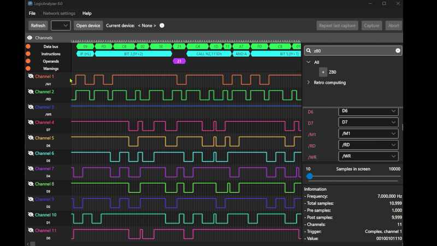Expand the Retro computing category
The height and width of the screenshot is (246, 437).
click(x=309, y=83)
